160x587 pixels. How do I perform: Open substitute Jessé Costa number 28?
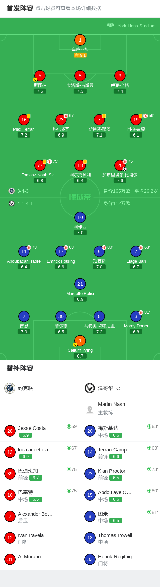(10, 431)
